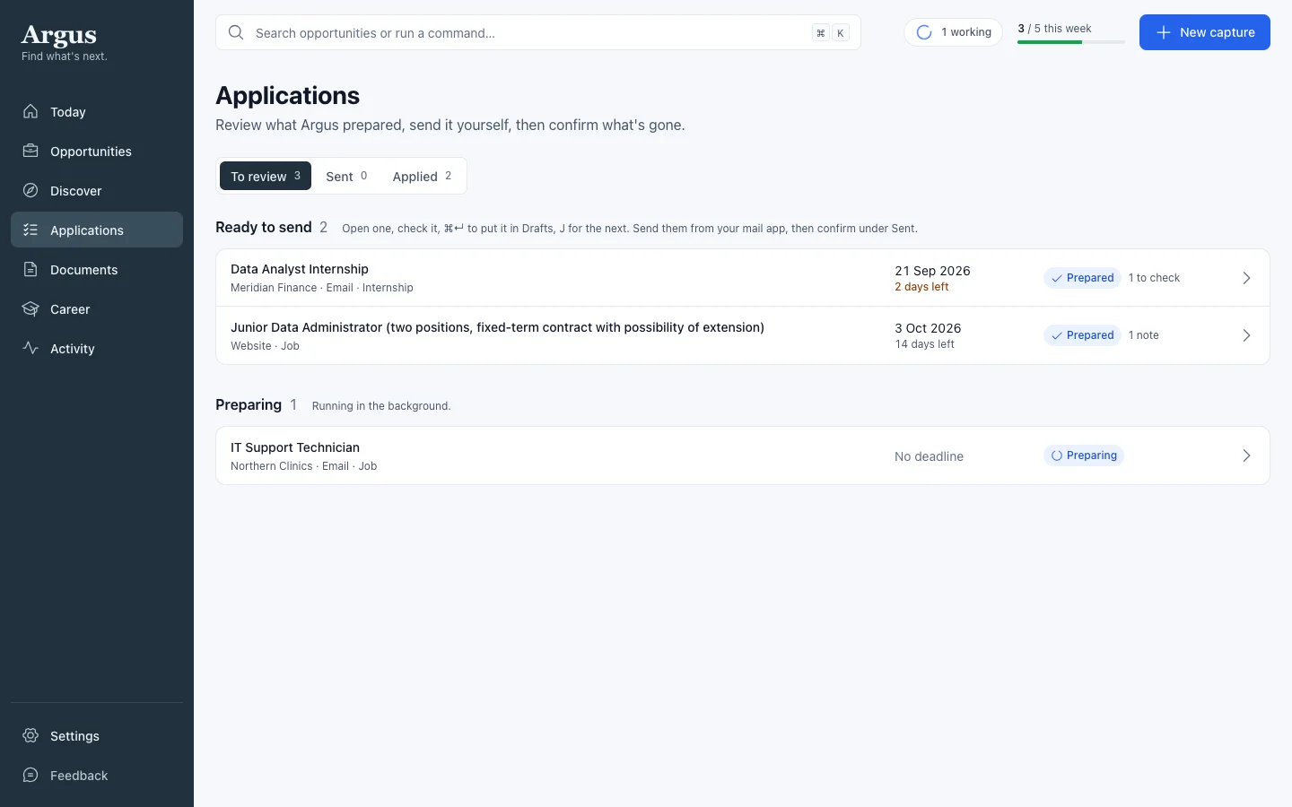Click the Opportunities briefcase icon
This screenshot has width=1292, height=807.
(x=31, y=151)
